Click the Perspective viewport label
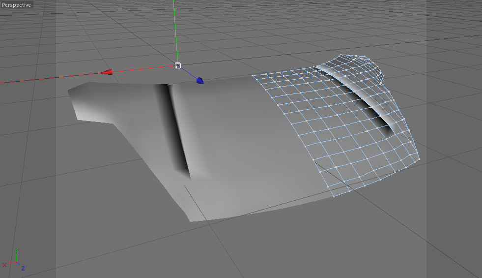 tap(16, 5)
